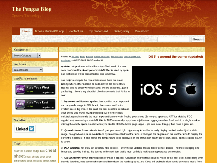
Task: Click the iCloud content sync: heading text
Action: (x=76, y=158)
